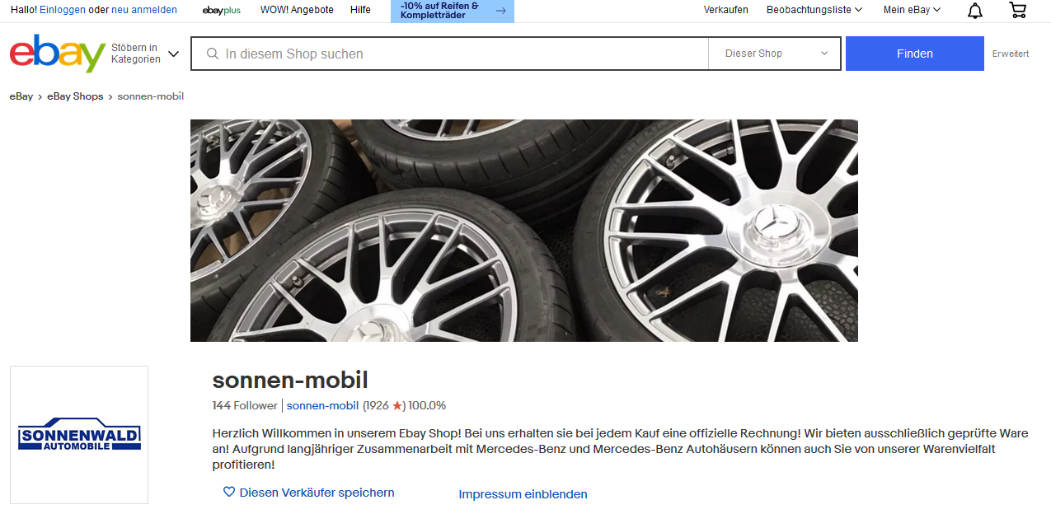
Task: Click the sonnen-mobil shop heading
Action: coord(290,380)
